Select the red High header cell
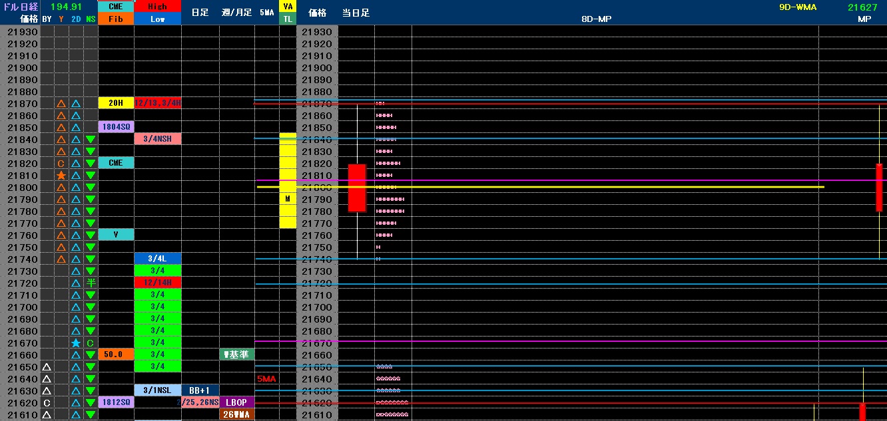 tap(158, 7)
